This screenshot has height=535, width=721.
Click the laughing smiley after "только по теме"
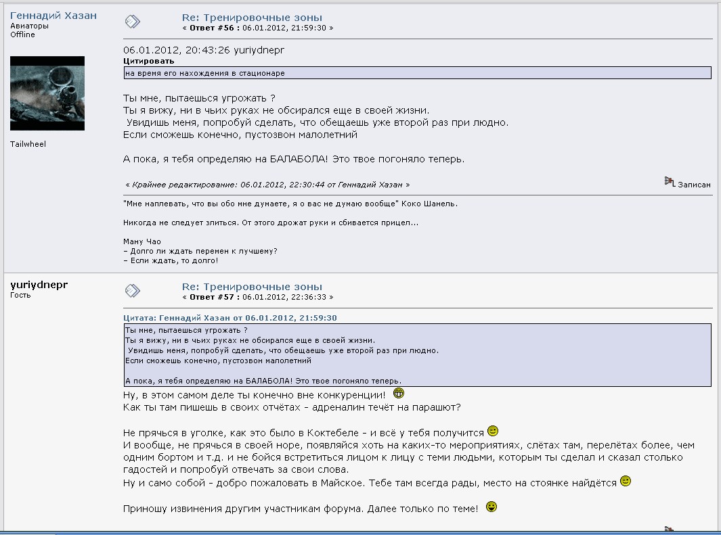491,507
